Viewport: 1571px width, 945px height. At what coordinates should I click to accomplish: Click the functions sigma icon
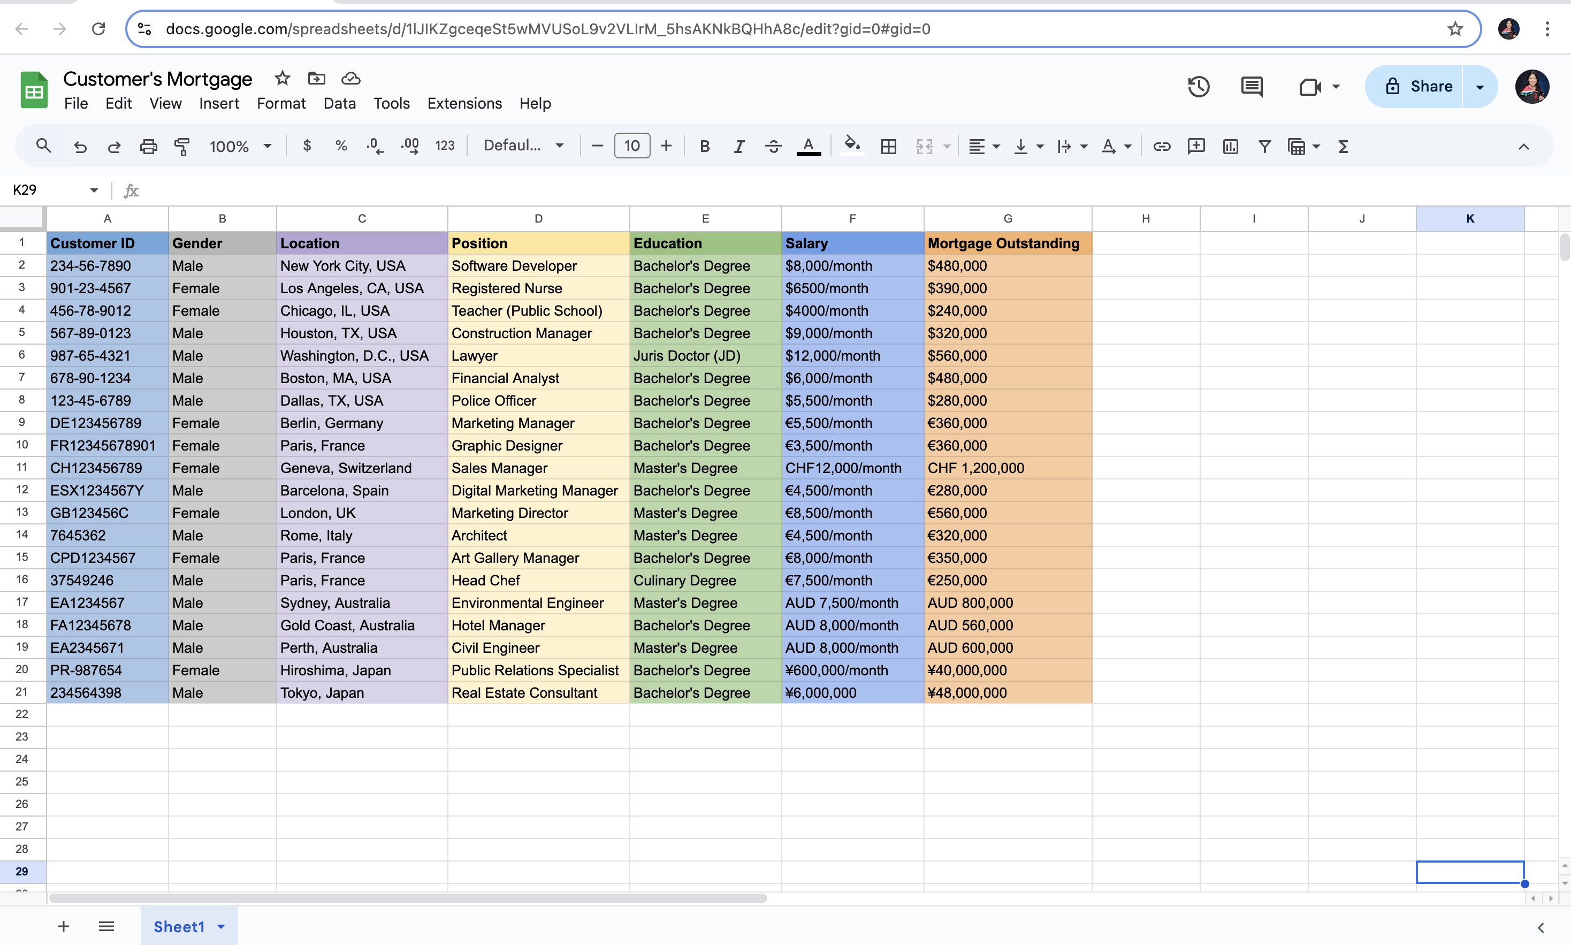pyautogui.click(x=1343, y=147)
